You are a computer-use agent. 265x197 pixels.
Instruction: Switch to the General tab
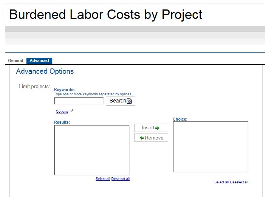pyautogui.click(x=15, y=60)
